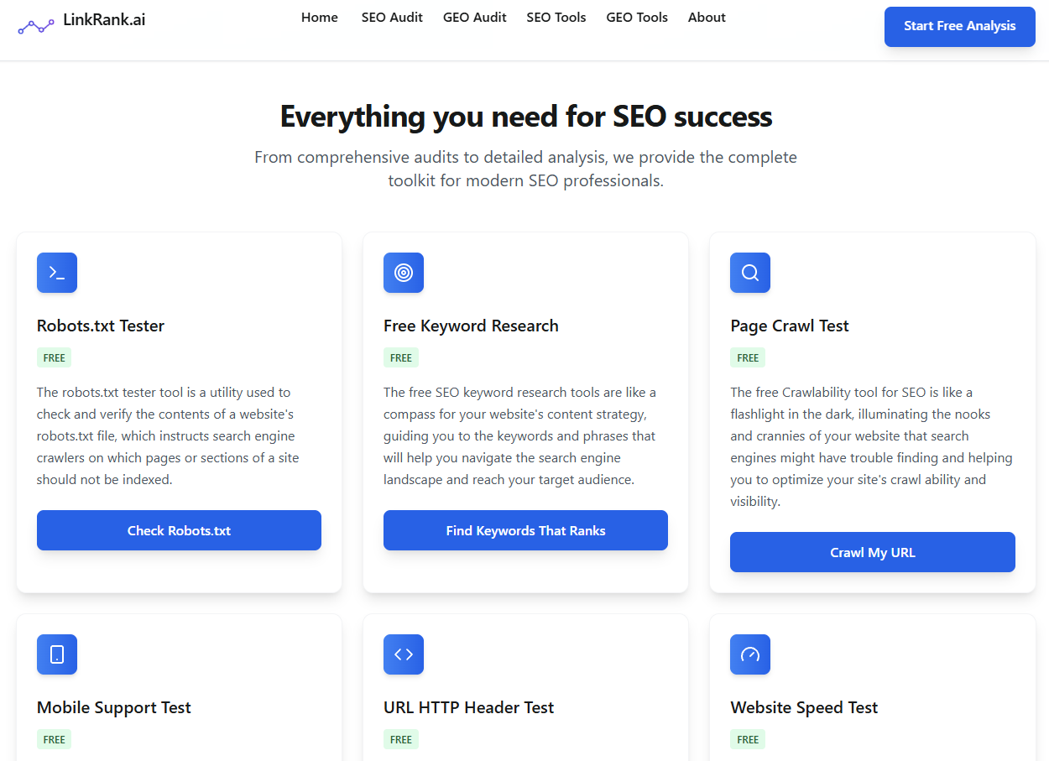The image size is (1049, 761).
Task: Click the Website Speed Test gauge icon
Action: pos(750,654)
